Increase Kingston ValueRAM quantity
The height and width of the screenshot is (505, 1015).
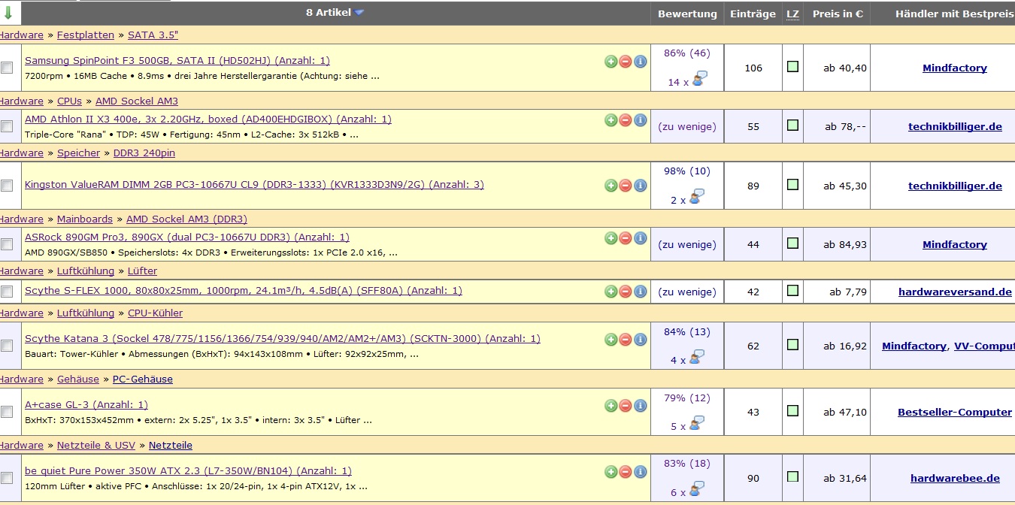coord(611,186)
